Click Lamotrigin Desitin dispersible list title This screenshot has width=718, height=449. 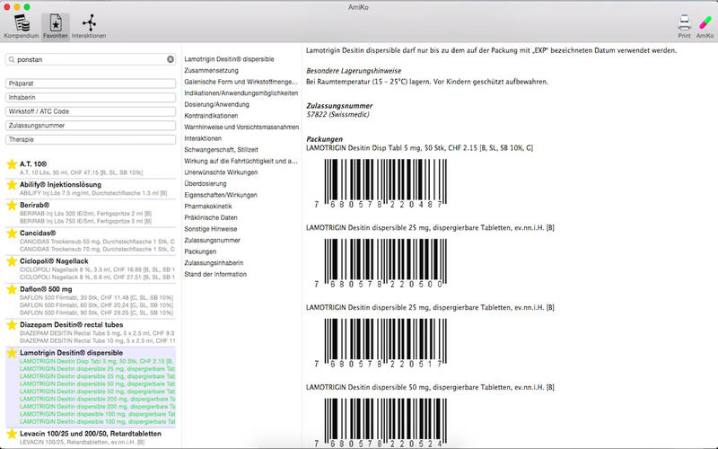point(71,353)
